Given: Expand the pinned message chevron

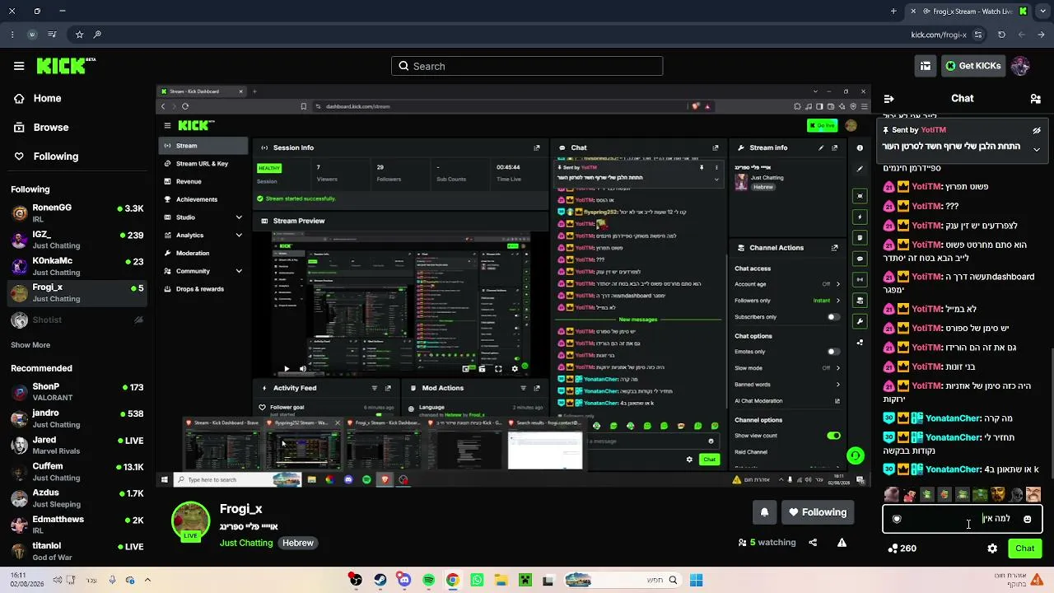Looking at the screenshot, I should point(1037,149).
